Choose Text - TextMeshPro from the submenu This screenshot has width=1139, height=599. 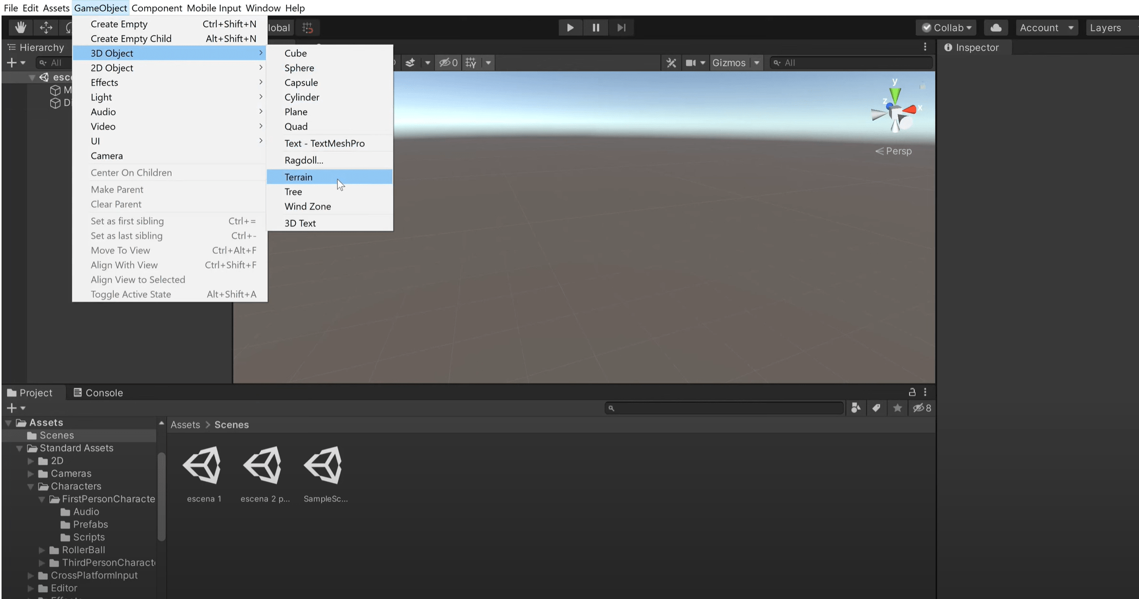(x=330, y=143)
